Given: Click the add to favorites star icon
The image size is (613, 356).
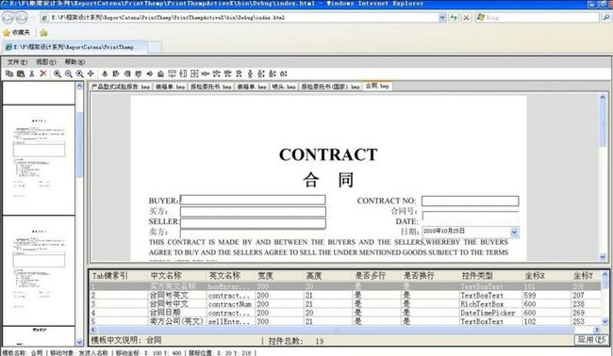Looking at the screenshot, I should pos(43,33).
